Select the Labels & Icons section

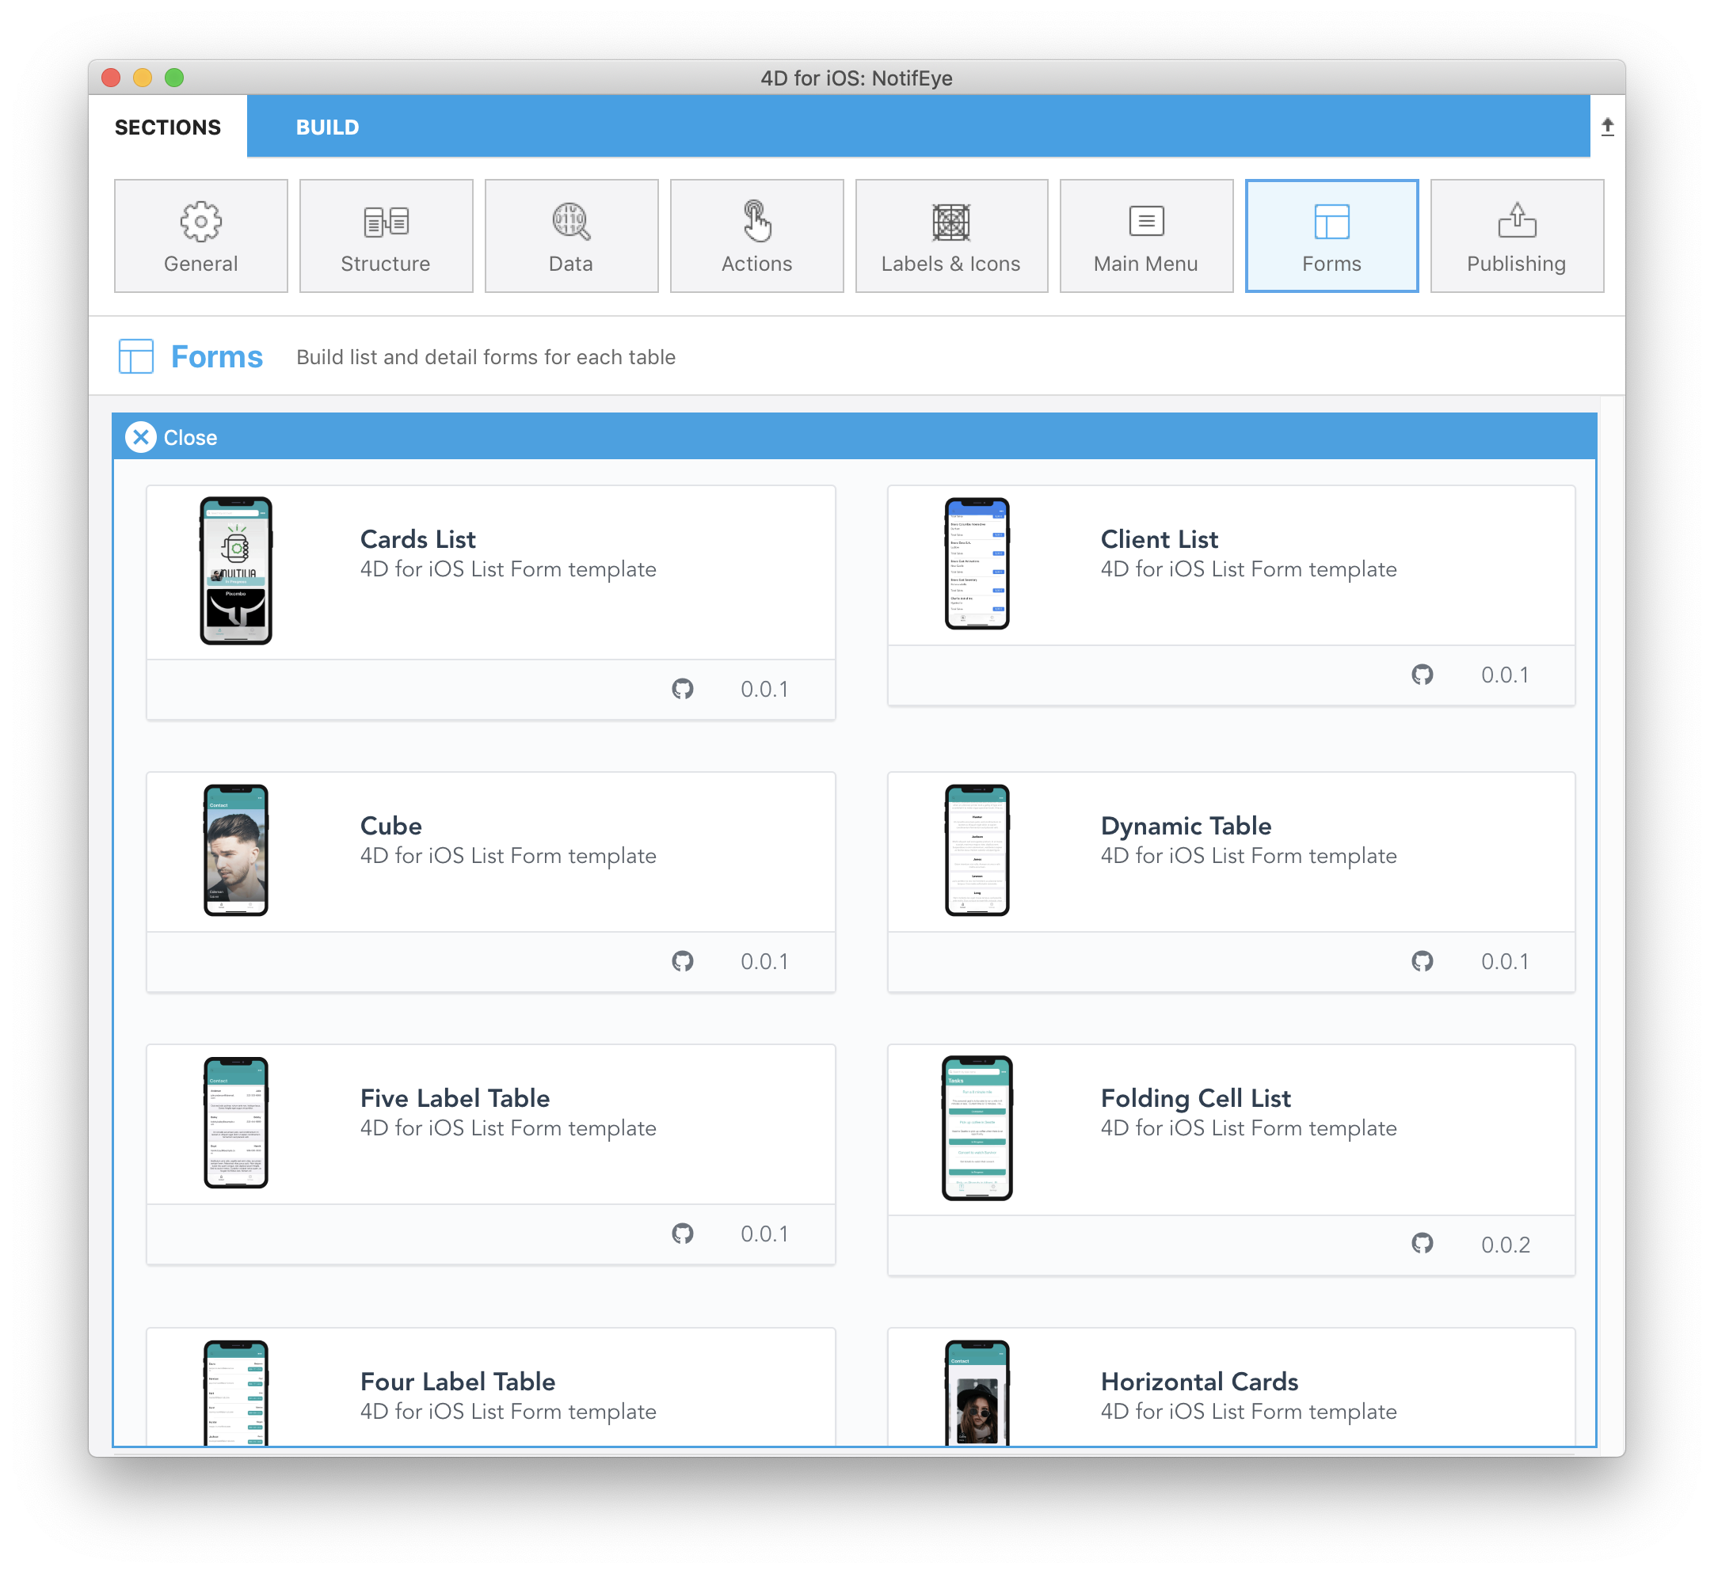coord(950,234)
